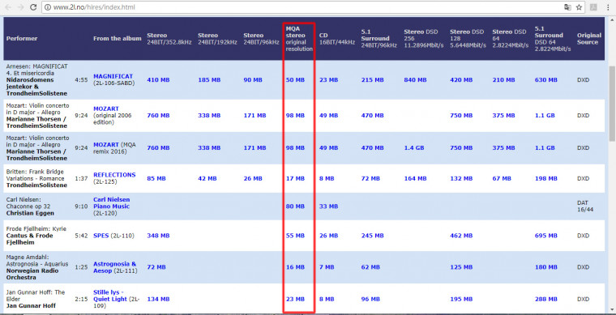The height and width of the screenshot is (315, 616).
Task: Download the 26 MB REFLECTIONS 96kHz file
Action: click(x=253, y=178)
